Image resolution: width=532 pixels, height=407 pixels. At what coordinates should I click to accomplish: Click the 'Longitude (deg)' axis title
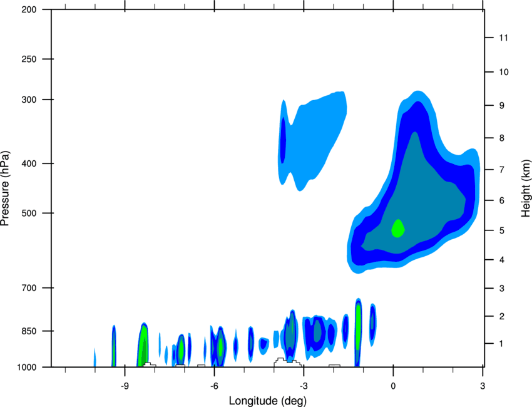pyautogui.click(x=268, y=401)
